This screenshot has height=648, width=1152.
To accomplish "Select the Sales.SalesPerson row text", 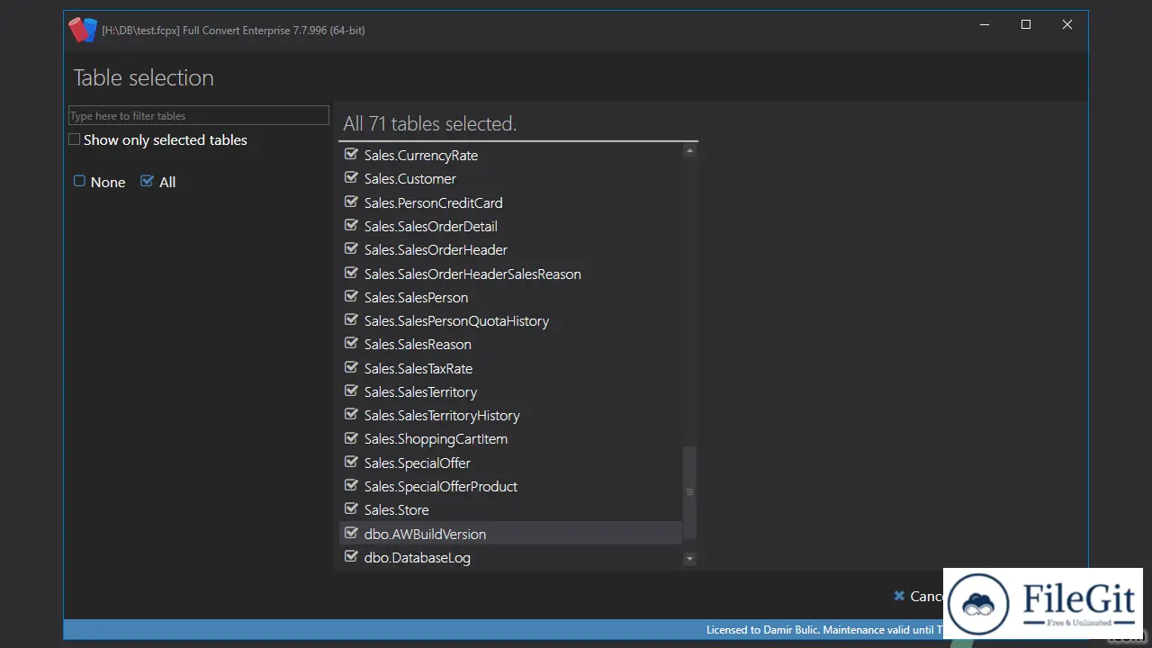I will [x=416, y=297].
